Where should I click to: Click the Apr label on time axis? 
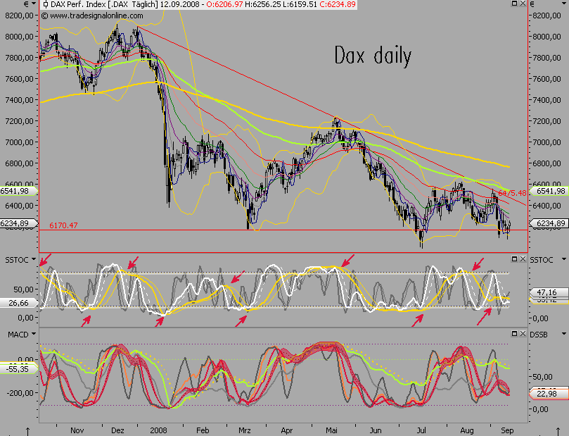(287, 430)
